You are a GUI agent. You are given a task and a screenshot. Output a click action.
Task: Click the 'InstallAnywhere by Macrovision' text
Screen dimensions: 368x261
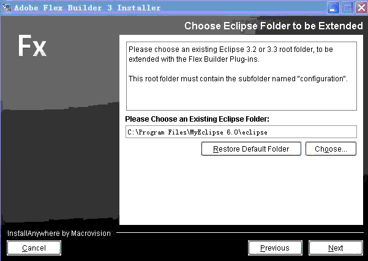tap(59, 233)
